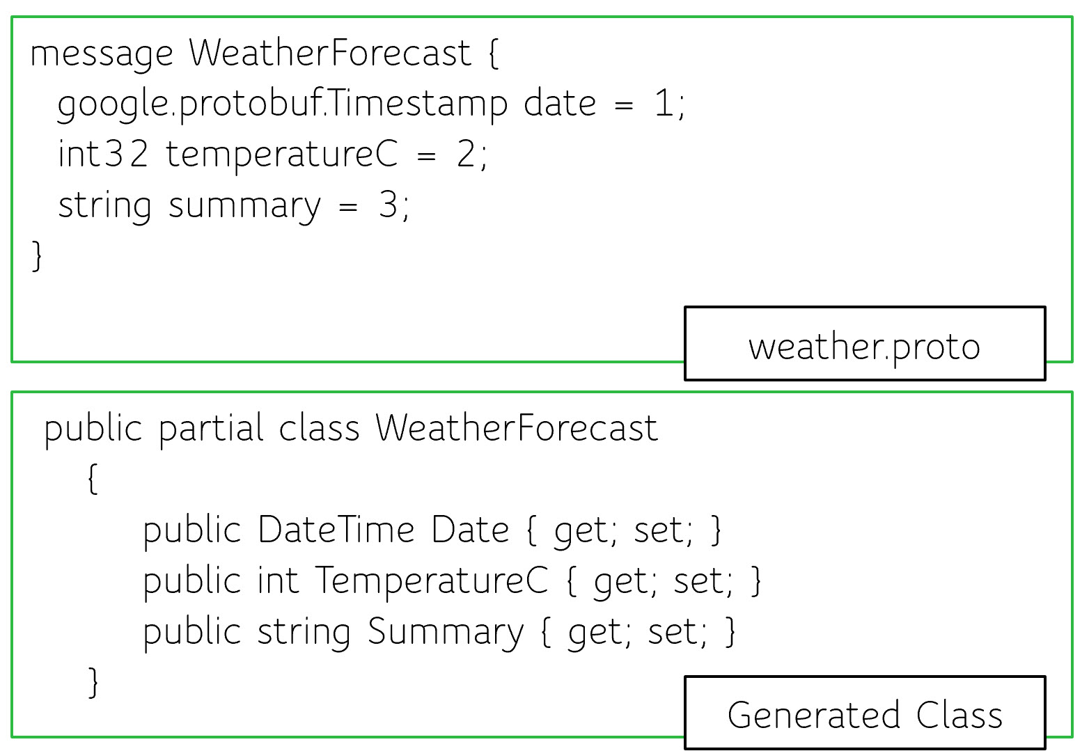Screen dimensions: 1089x751
Task: Click the DateTime type in the class
Action: (x=336, y=530)
